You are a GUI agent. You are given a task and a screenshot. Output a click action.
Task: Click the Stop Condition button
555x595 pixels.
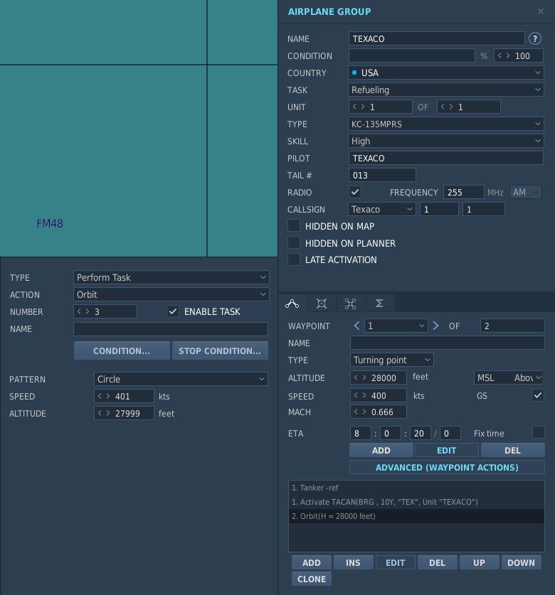point(220,350)
